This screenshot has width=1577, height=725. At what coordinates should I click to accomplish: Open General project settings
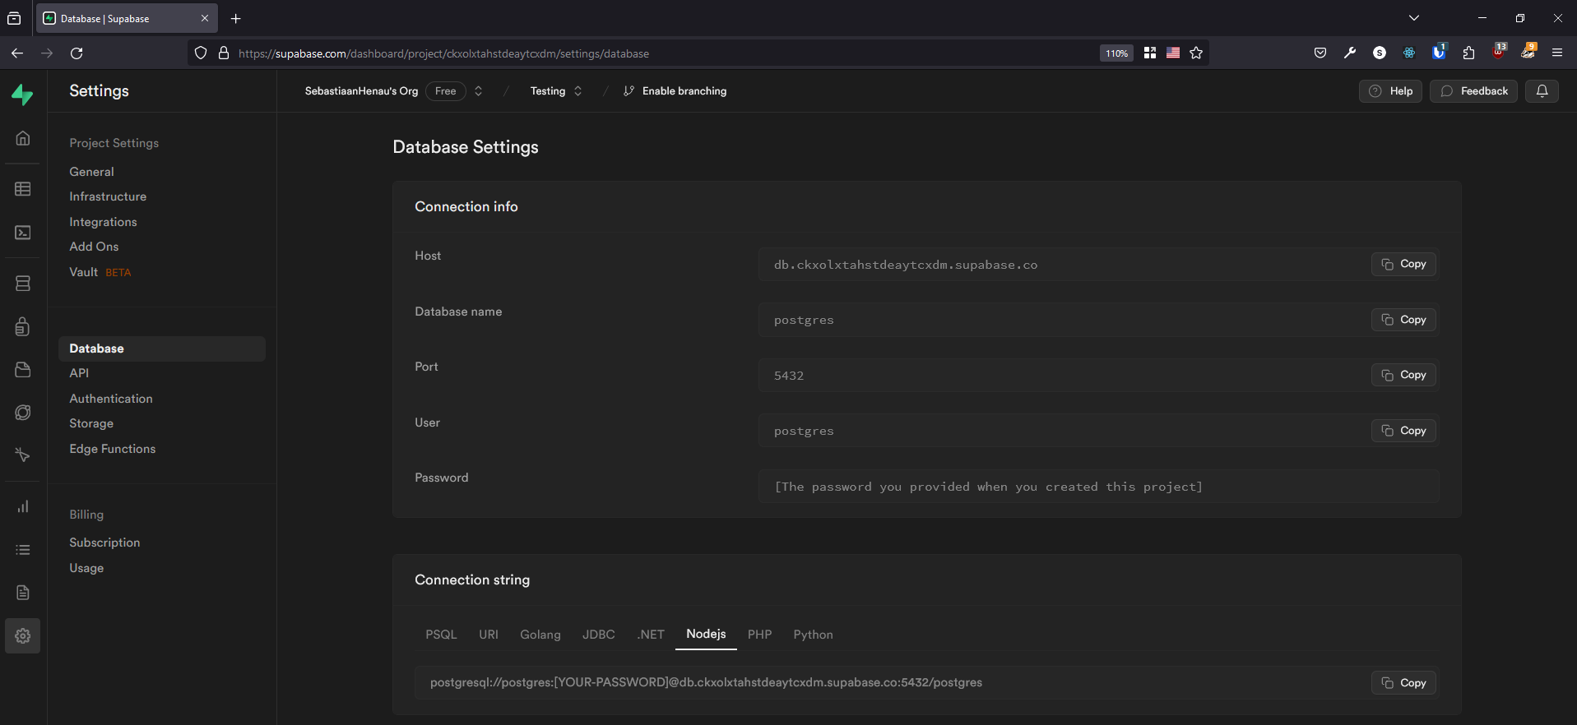pos(92,172)
